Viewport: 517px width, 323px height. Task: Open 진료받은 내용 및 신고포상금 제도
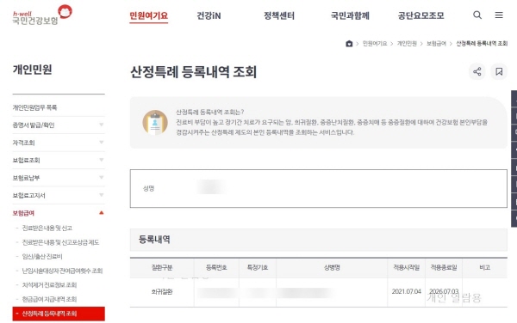point(60,242)
